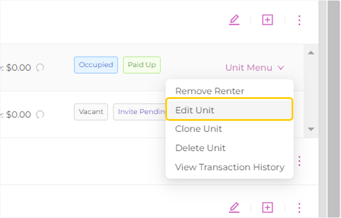Click the refresh icon beside the second $0.00
Viewport: 341px width, 218px height.
(x=40, y=115)
